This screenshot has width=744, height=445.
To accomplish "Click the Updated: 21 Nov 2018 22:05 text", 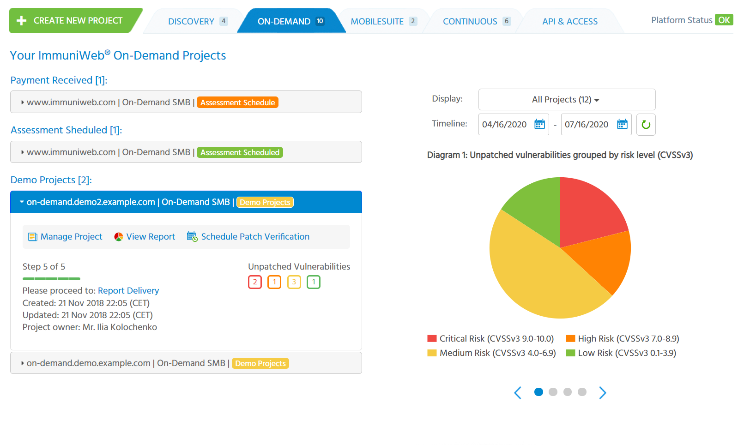I will 87,315.
